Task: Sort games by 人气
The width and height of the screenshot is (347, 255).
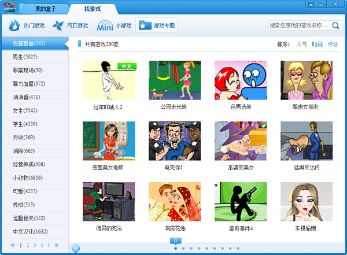Action: pos(301,44)
